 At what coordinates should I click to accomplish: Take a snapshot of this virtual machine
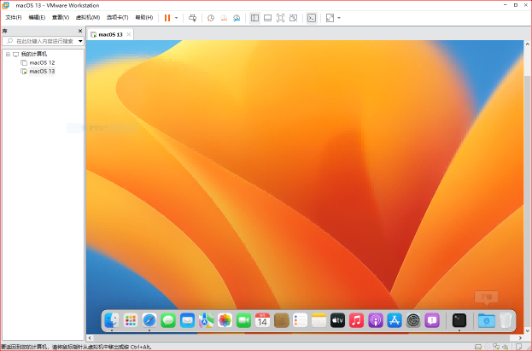(211, 18)
